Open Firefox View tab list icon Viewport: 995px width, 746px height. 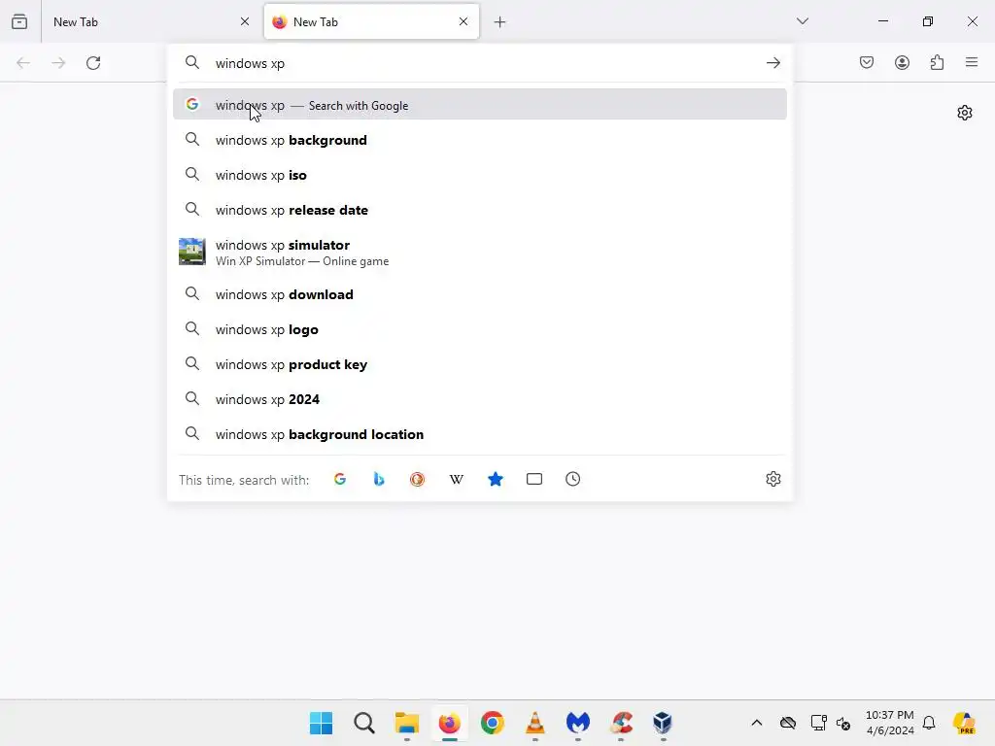click(x=19, y=21)
